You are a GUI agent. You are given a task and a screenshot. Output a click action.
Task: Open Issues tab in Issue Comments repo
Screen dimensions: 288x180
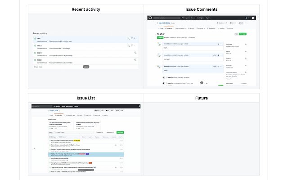tap(169, 28)
